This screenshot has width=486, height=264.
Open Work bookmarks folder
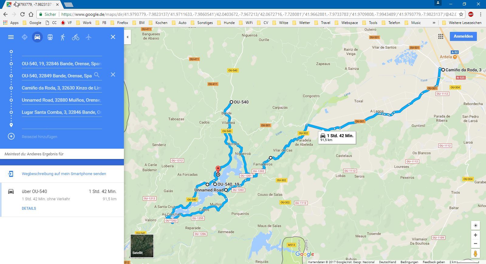[84, 23]
